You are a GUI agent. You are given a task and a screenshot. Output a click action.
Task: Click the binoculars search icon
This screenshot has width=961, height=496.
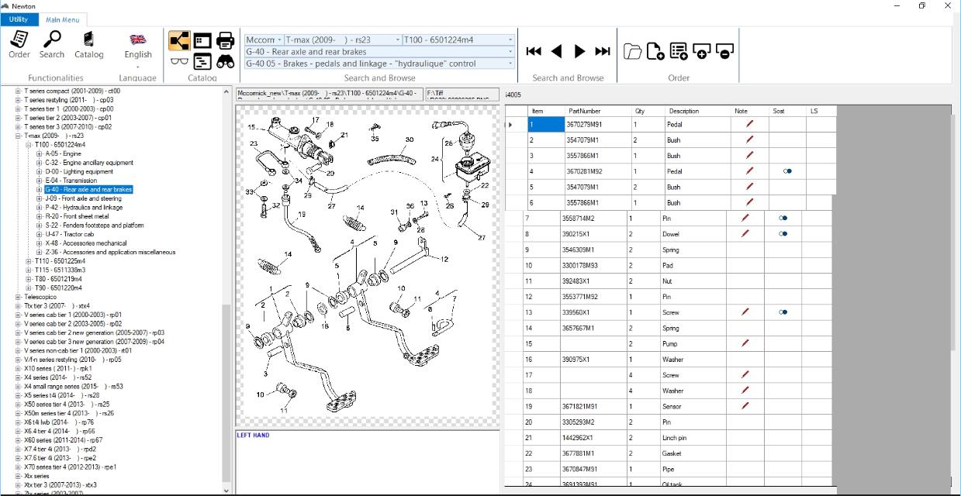pos(226,62)
